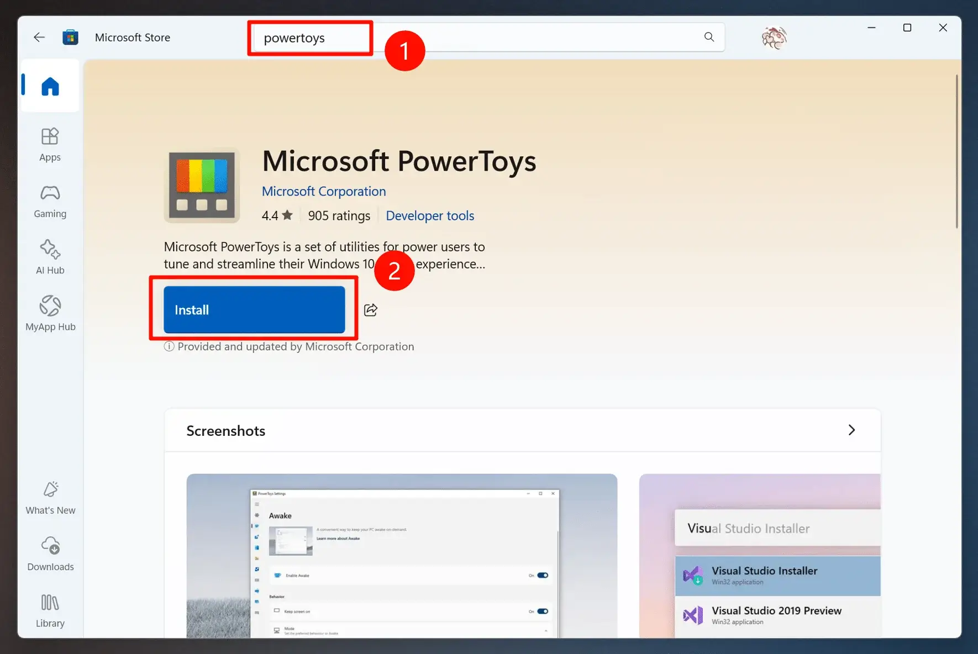Open the Downloads section

point(49,553)
